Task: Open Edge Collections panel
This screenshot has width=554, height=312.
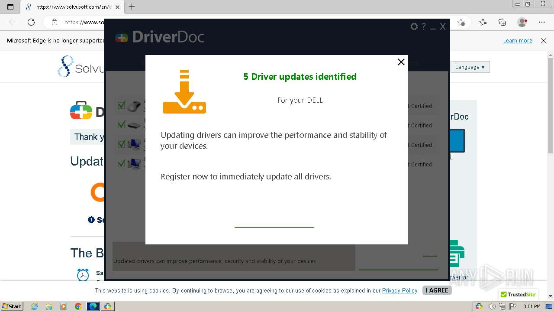Action: tap(502, 22)
